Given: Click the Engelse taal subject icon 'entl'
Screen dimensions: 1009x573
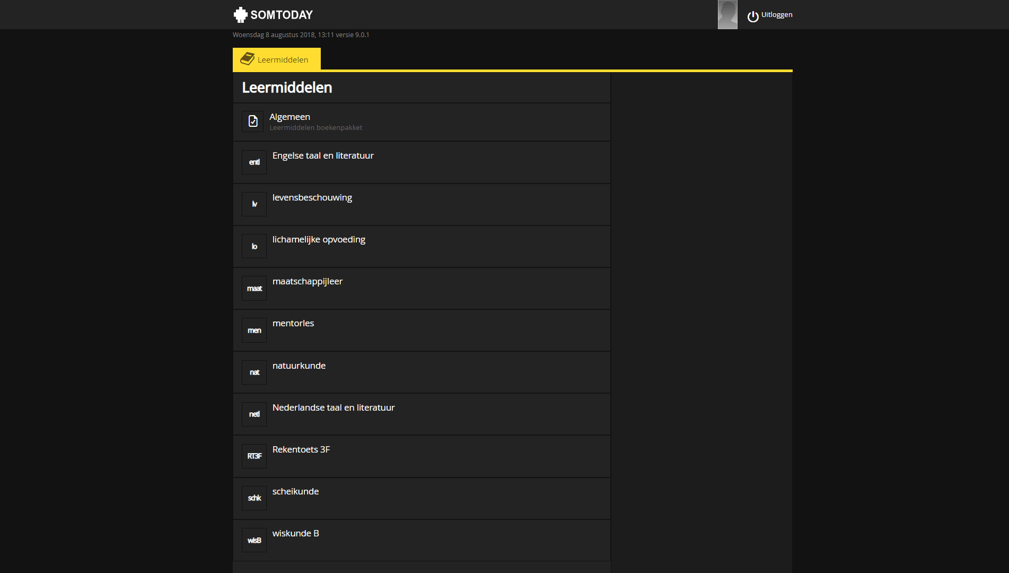Looking at the screenshot, I should click(254, 162).
